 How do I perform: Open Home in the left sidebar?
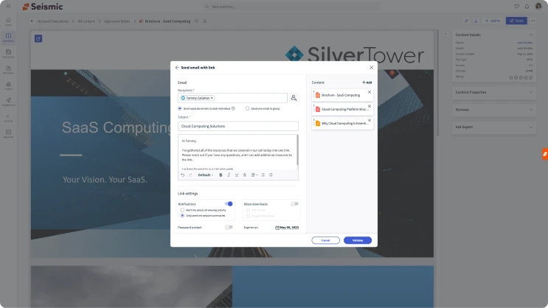pyautogui.click(x=8, y=21)
